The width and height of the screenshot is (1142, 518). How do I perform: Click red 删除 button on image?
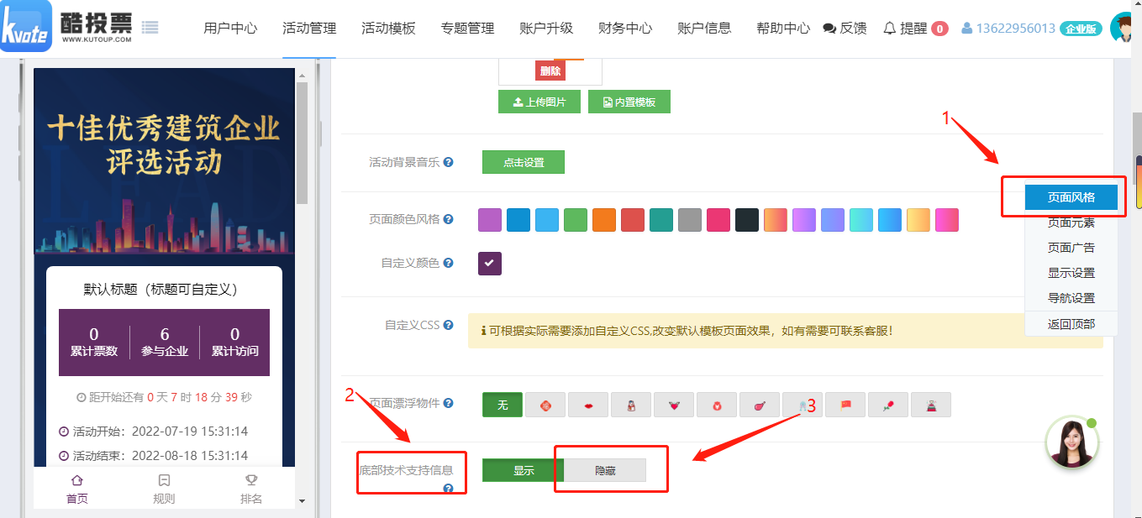tap(550, 71)
